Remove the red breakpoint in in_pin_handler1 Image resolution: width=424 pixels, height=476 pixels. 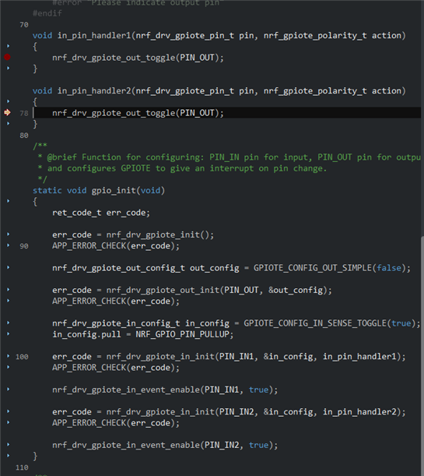[x=7, y=57]
